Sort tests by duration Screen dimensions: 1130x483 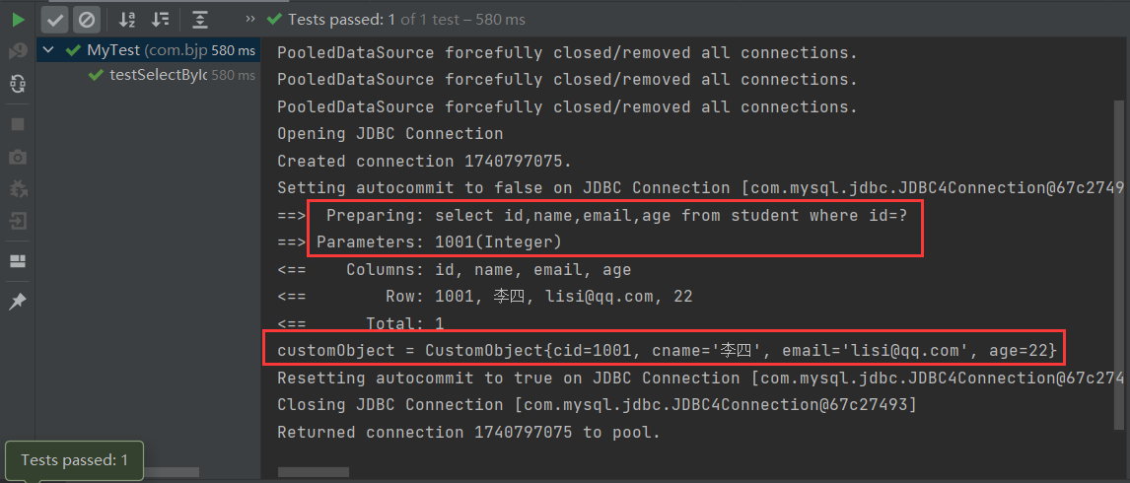click(162, 20)
